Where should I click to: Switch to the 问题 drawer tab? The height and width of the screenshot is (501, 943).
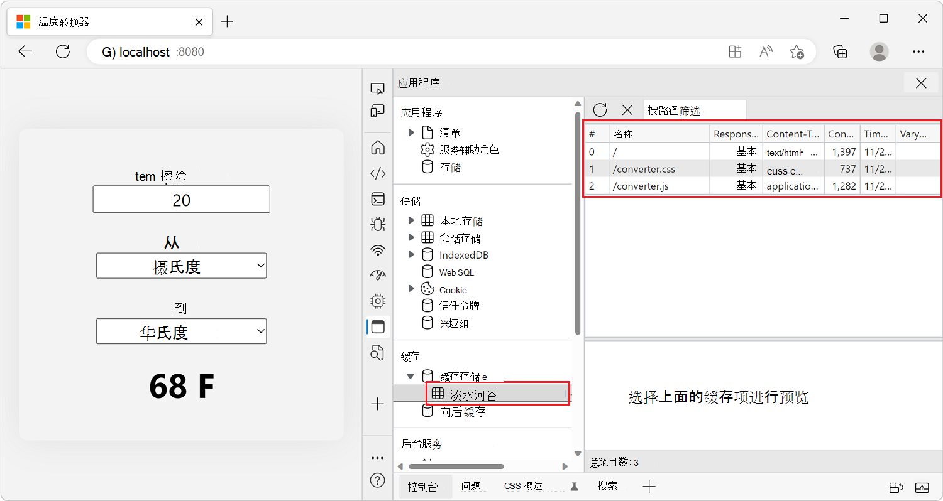(470, 487)
